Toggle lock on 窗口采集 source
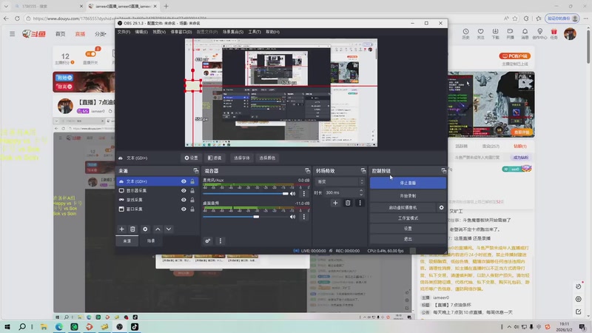Viewport: 592px width, 333px height. [x=192, y=209]
